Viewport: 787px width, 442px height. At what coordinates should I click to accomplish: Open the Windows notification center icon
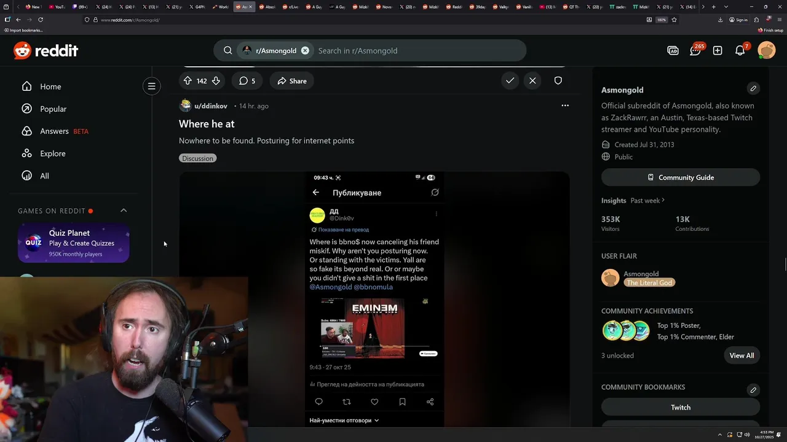tap(778, 435)
